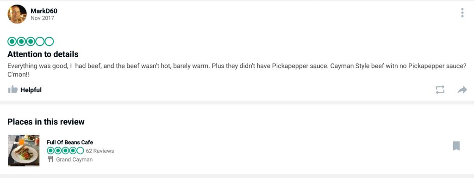
Task: Open the MarkD60 username link
Action: pyautogui.click(x=44, y=11)
